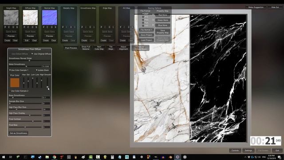
Task: Click the Height Map thumbnail
Action: coord(11,17)
